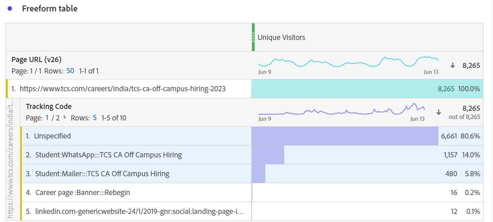Click the vertical breakdown URL label
Screen dimensions: 493x222
(11, 159)
